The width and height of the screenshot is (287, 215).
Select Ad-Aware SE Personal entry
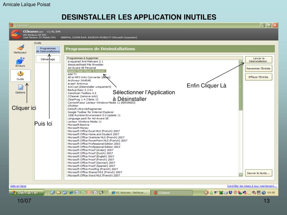[x=82, y=68]
